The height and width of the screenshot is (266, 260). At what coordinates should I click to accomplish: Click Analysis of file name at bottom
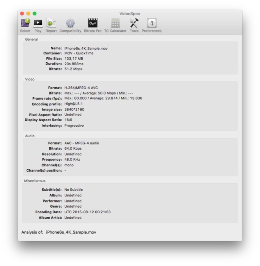tap(71, 232)
